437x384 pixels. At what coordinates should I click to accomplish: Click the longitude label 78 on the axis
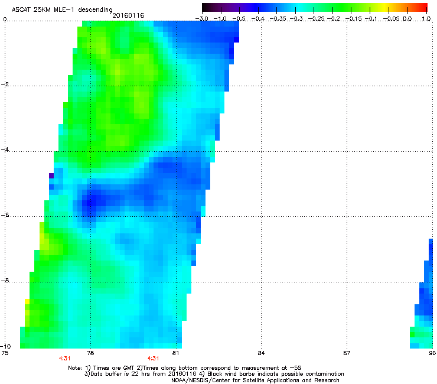pos(90,353)
